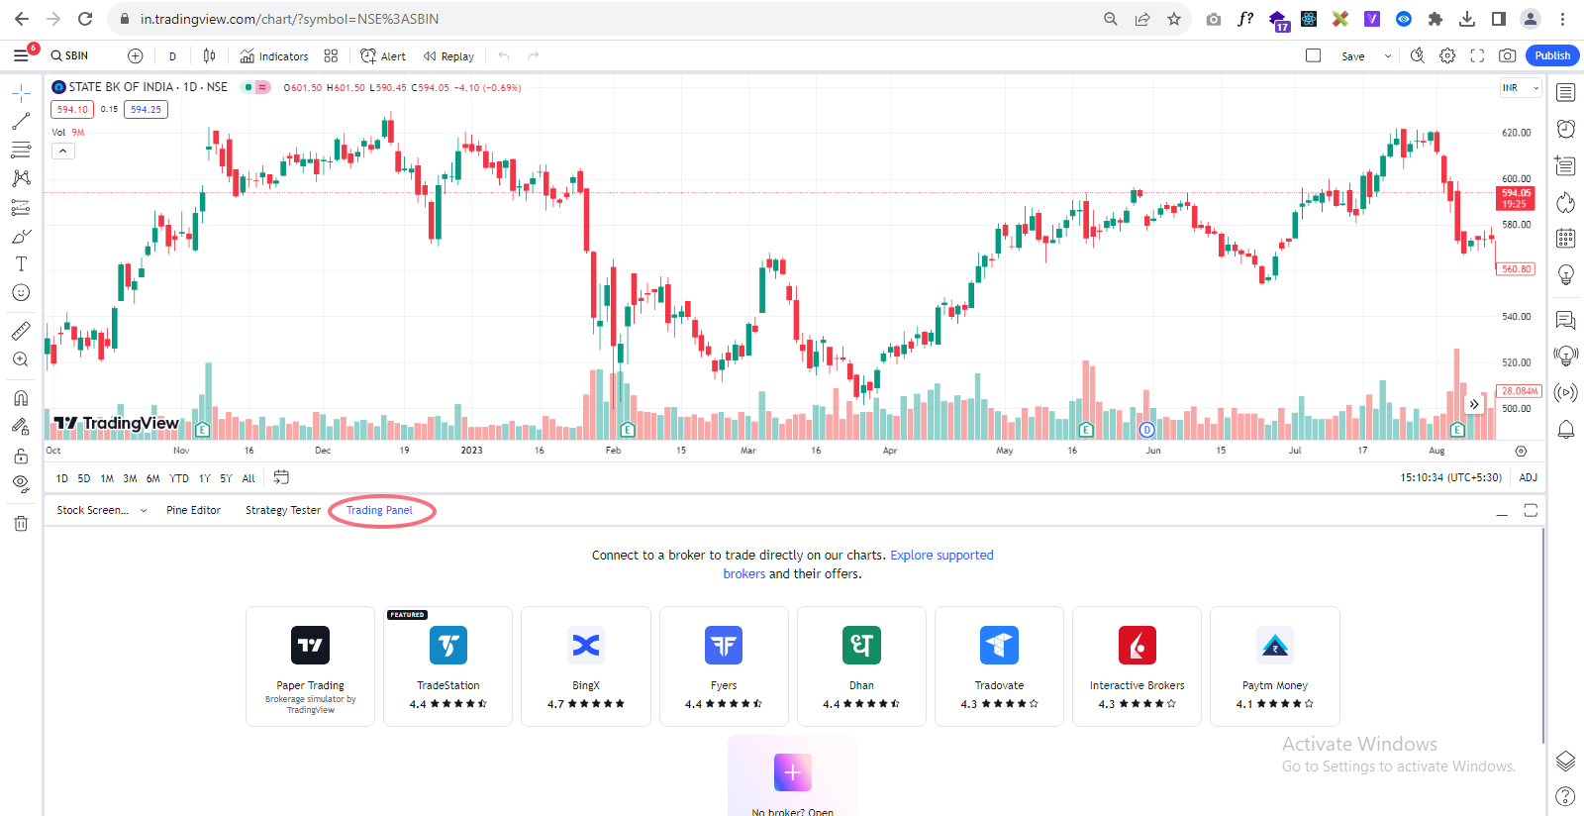Lock all drawing tools
Viewport: 1584px width, 816px height.
[x=21, y=456]
